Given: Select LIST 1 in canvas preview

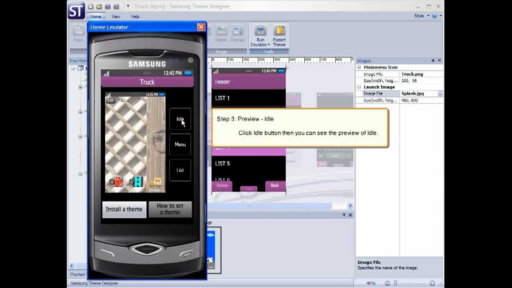Looking at the screenshot, I should point(249,98).
